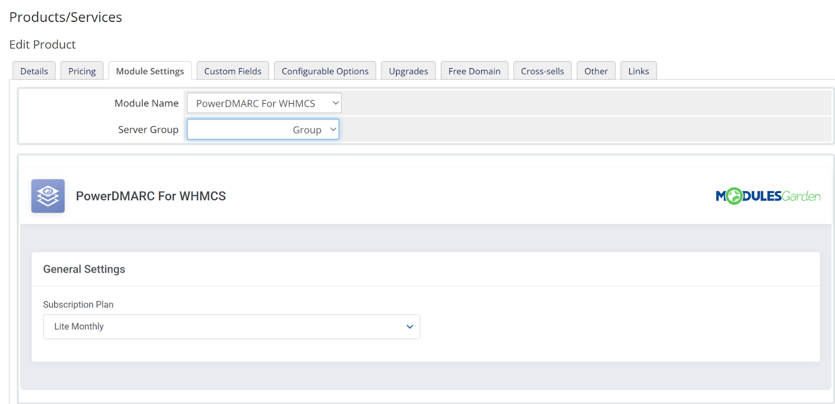Click the PowerDMARC For WHMCS heading
835x404 pixels.
tap(151, 196)
